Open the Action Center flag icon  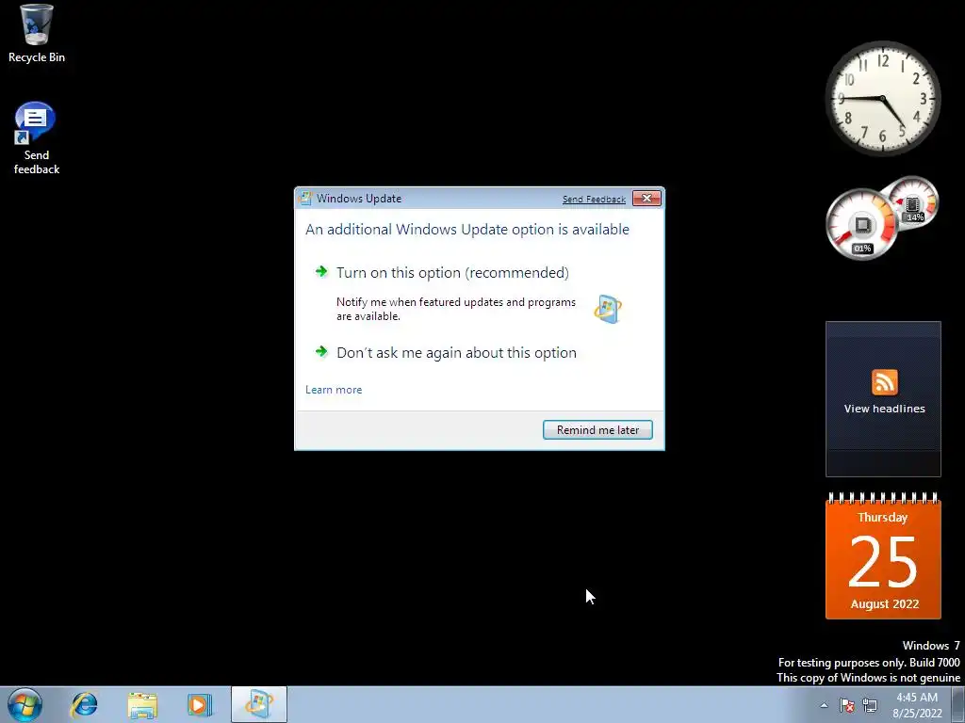847,705
